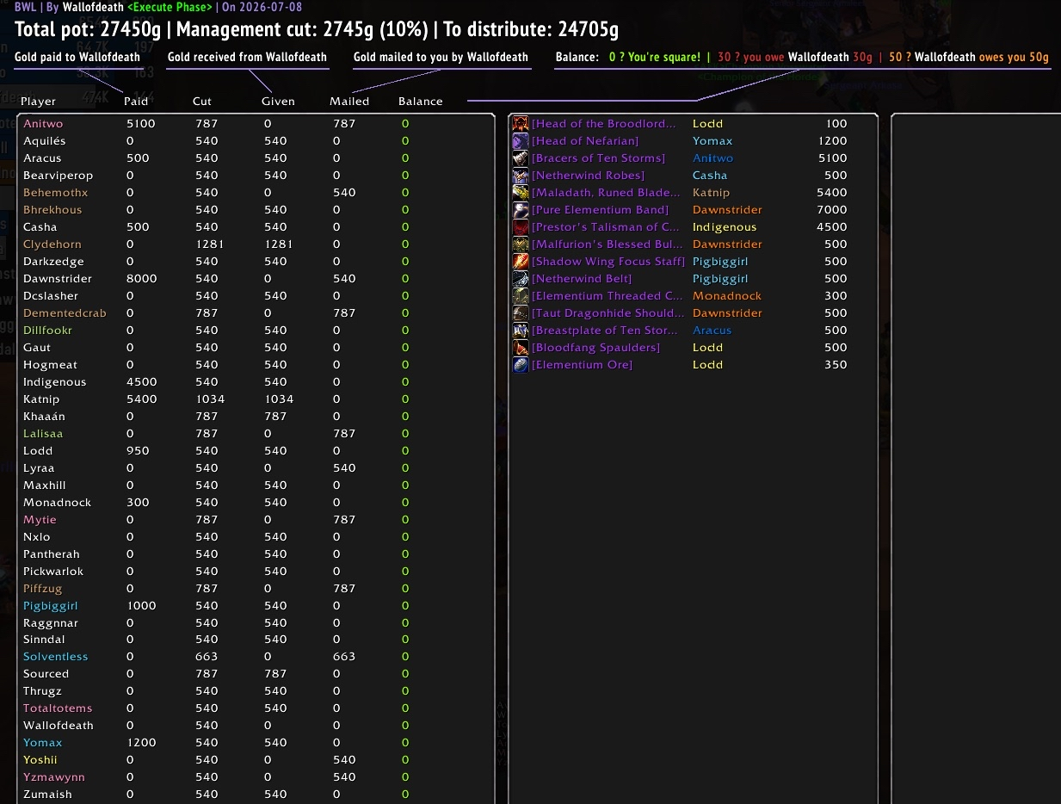
Task: Open the [Elementium Ore] item link
Action: coord(582,365)
